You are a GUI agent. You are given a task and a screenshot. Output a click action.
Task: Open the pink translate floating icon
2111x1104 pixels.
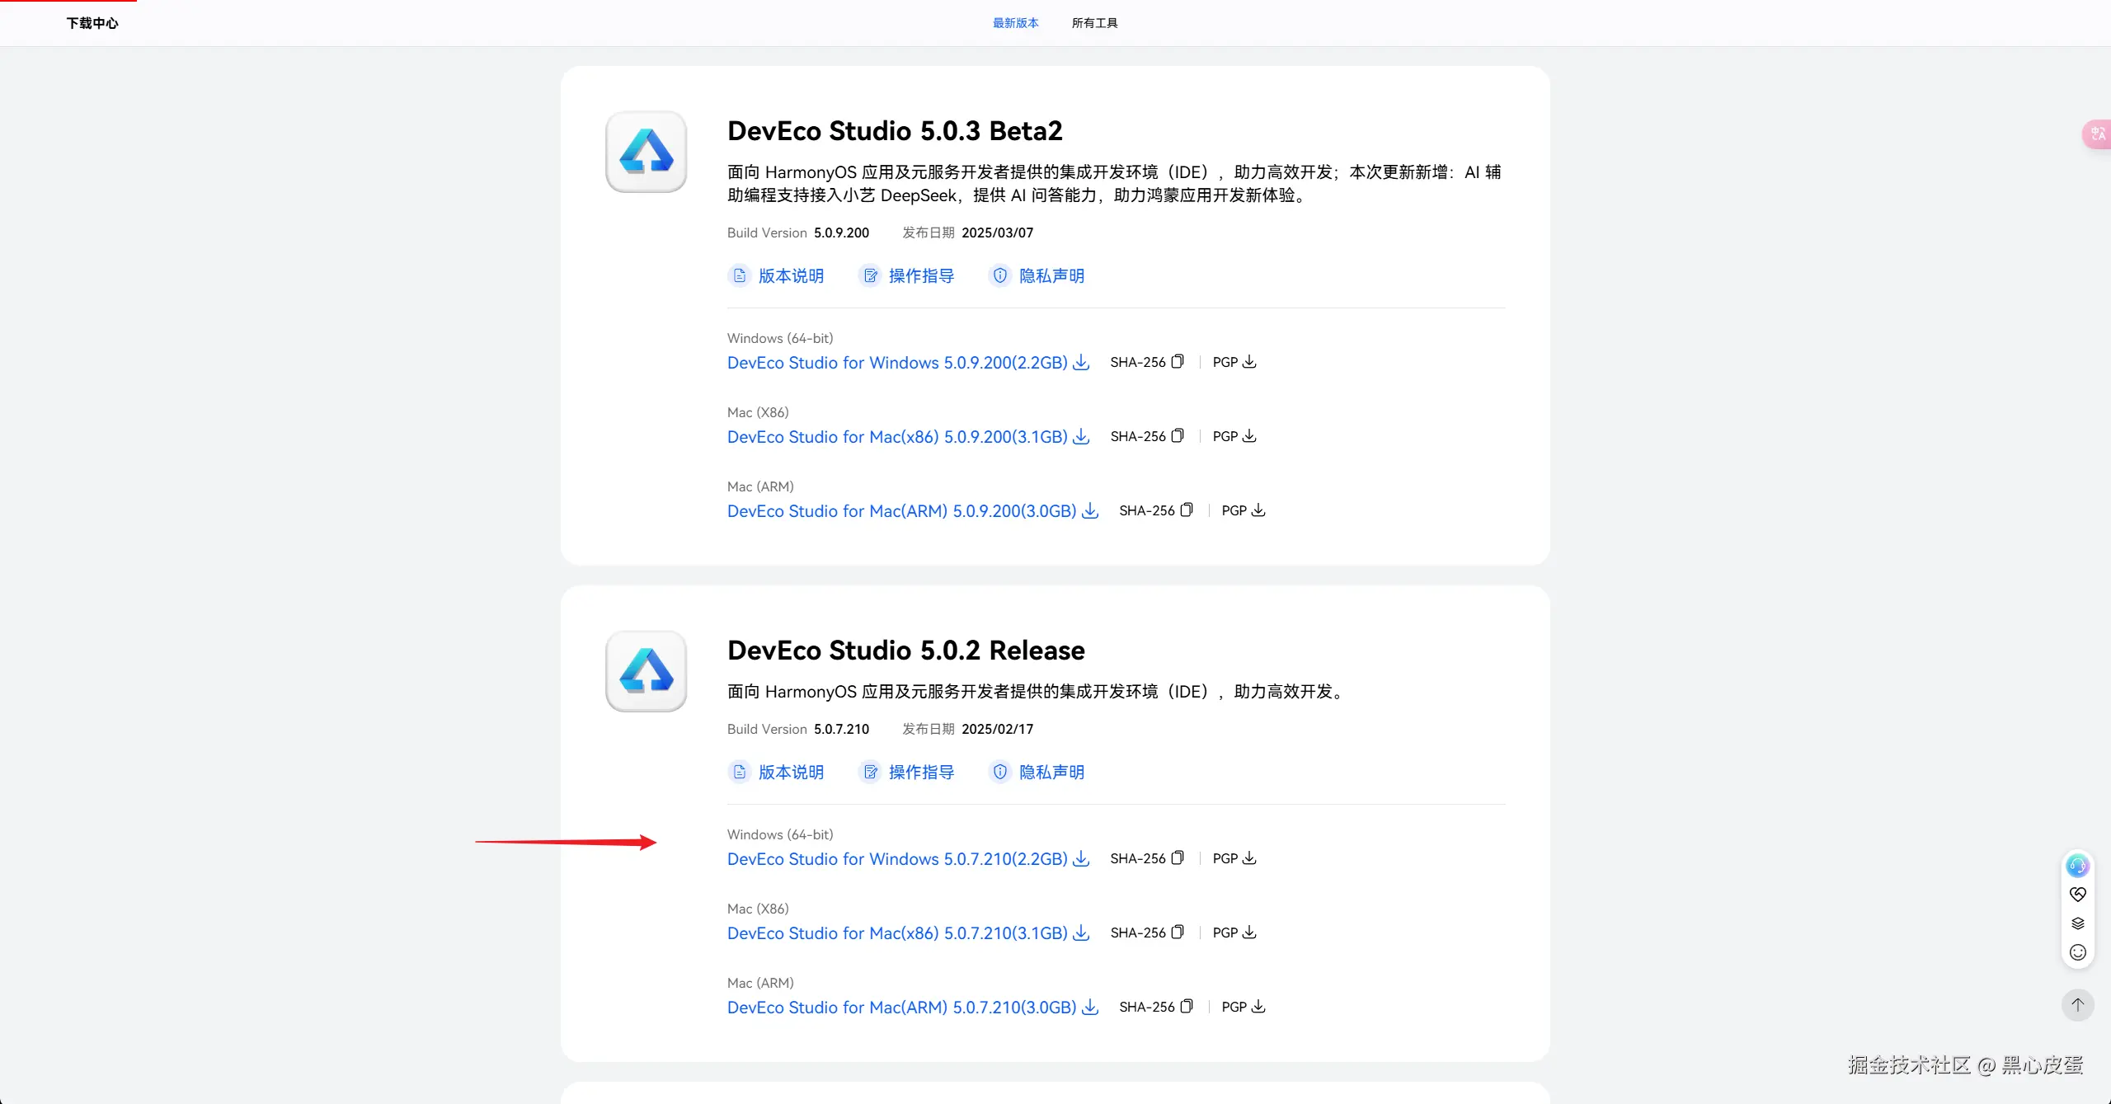coord(2097,134)
